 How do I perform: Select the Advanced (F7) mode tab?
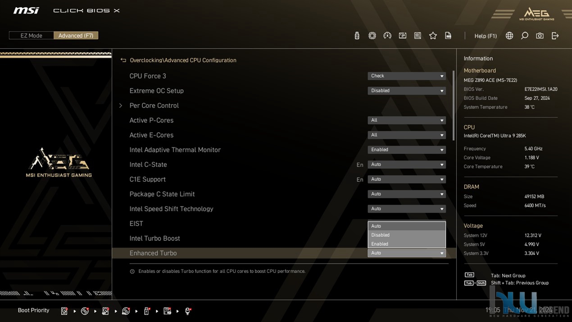click(76, 36)
